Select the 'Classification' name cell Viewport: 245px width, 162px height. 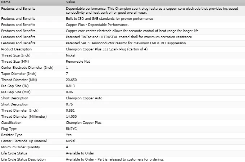click(x=11, y=123)
